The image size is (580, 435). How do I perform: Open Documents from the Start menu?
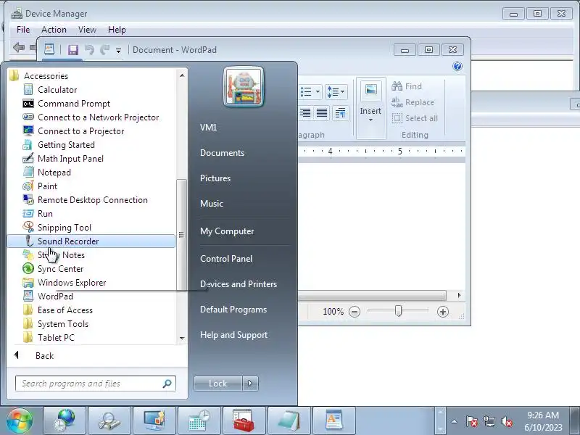pyautogui.click(x=222, y=153)
